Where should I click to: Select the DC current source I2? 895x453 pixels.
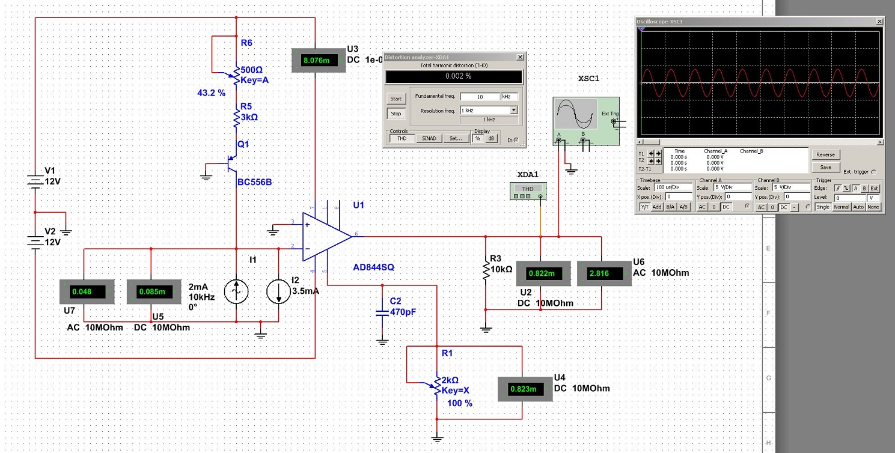tap(278, 292)
